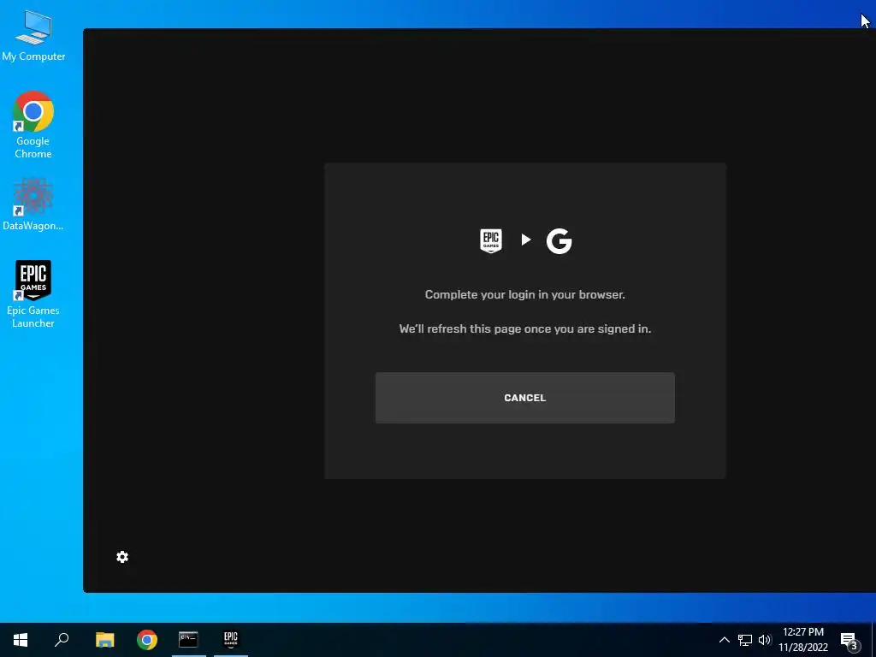Open network status tray icon
Screen dimensions: 876x657
pyautogui.click(x=745, y=640)
